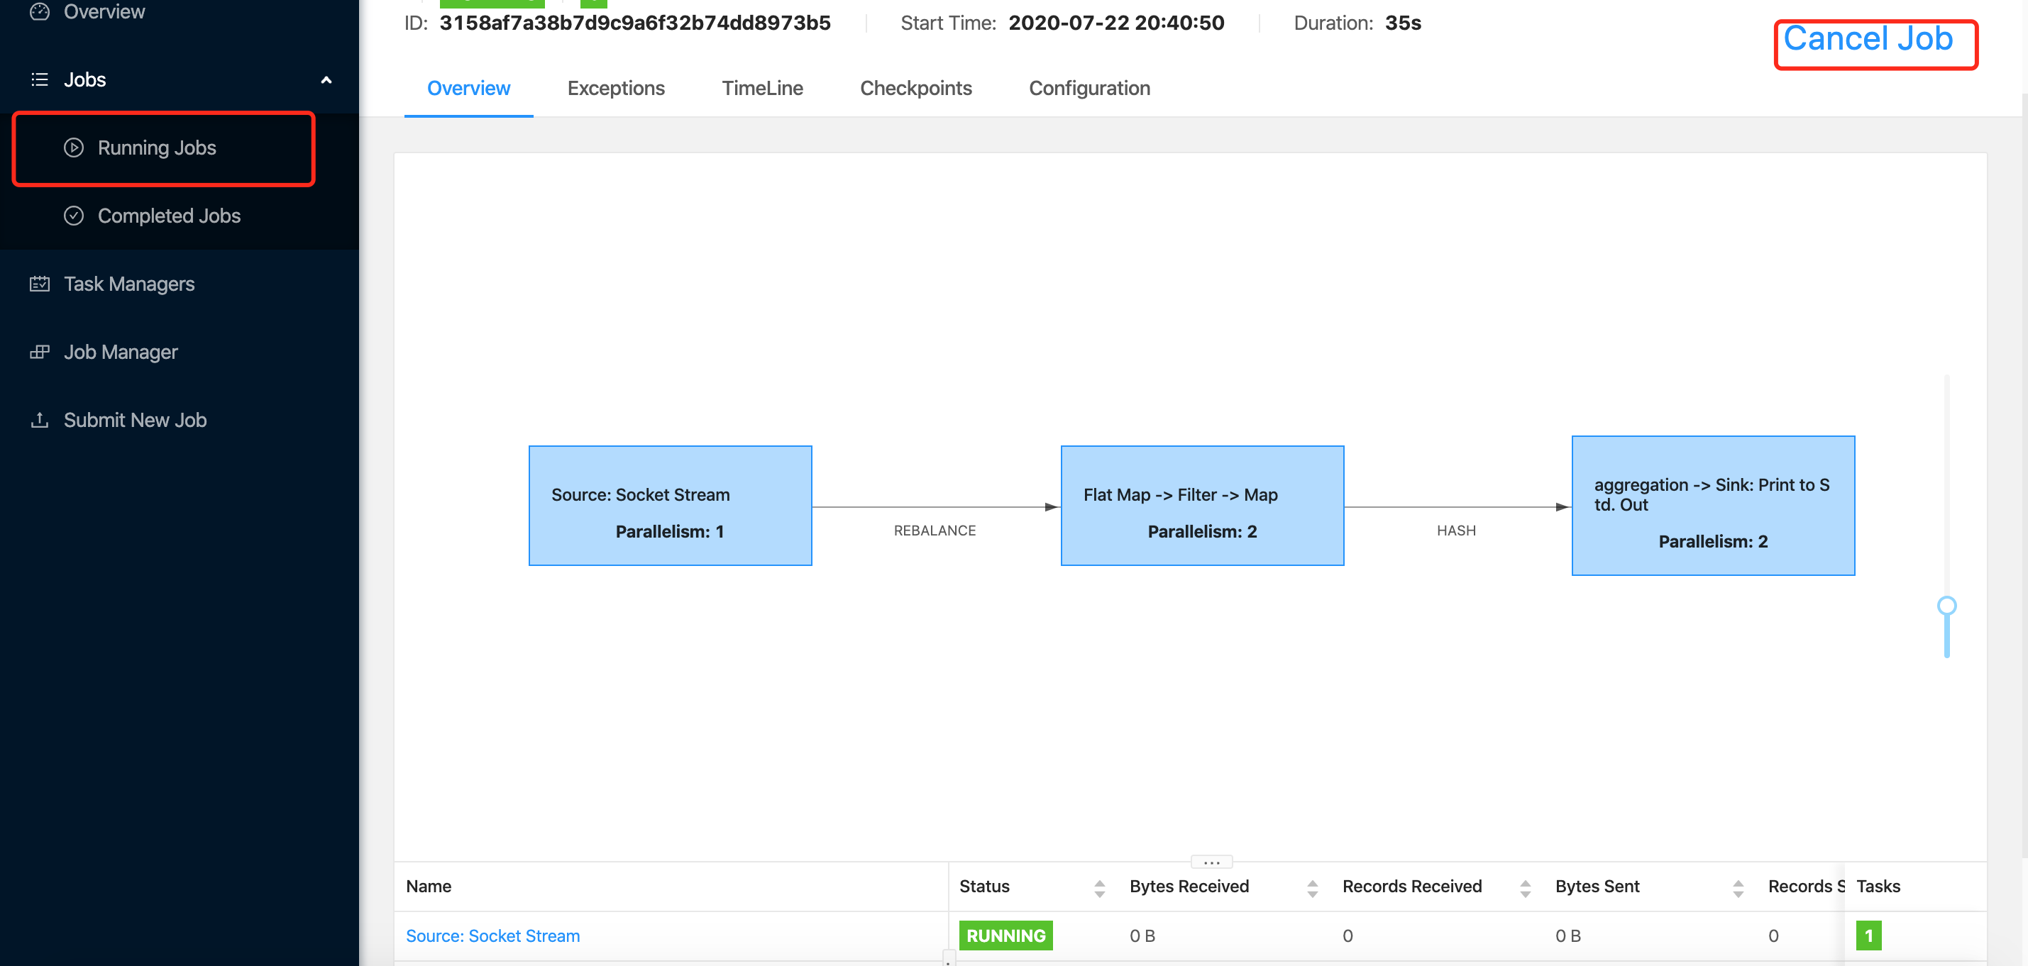Click the Submit New Job upload icon
The height and width of the screenshot is (966, 2028).
[39, 420]
